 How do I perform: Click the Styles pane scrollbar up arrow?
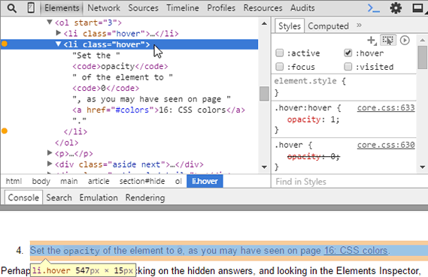point(422,40)
